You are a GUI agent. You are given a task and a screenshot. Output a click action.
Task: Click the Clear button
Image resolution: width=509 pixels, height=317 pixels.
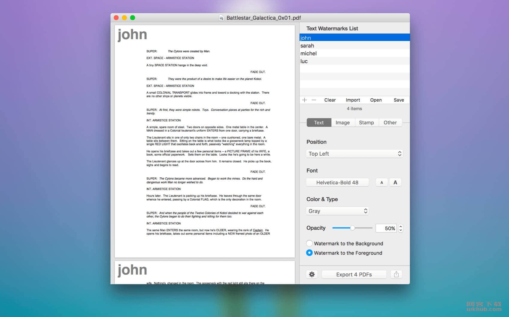[x=330, y=100]
